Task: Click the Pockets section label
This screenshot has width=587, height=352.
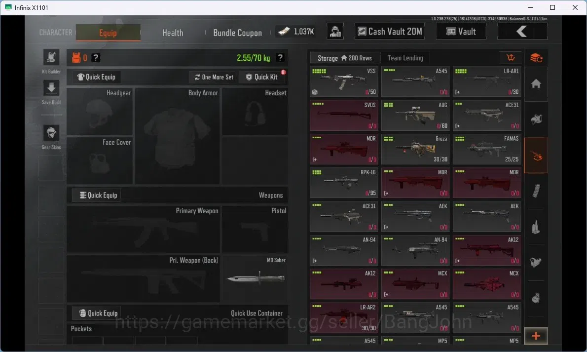Action: pos(81,329)
